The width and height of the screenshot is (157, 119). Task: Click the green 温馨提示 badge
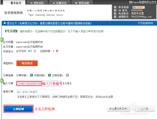tap(11, 31)
